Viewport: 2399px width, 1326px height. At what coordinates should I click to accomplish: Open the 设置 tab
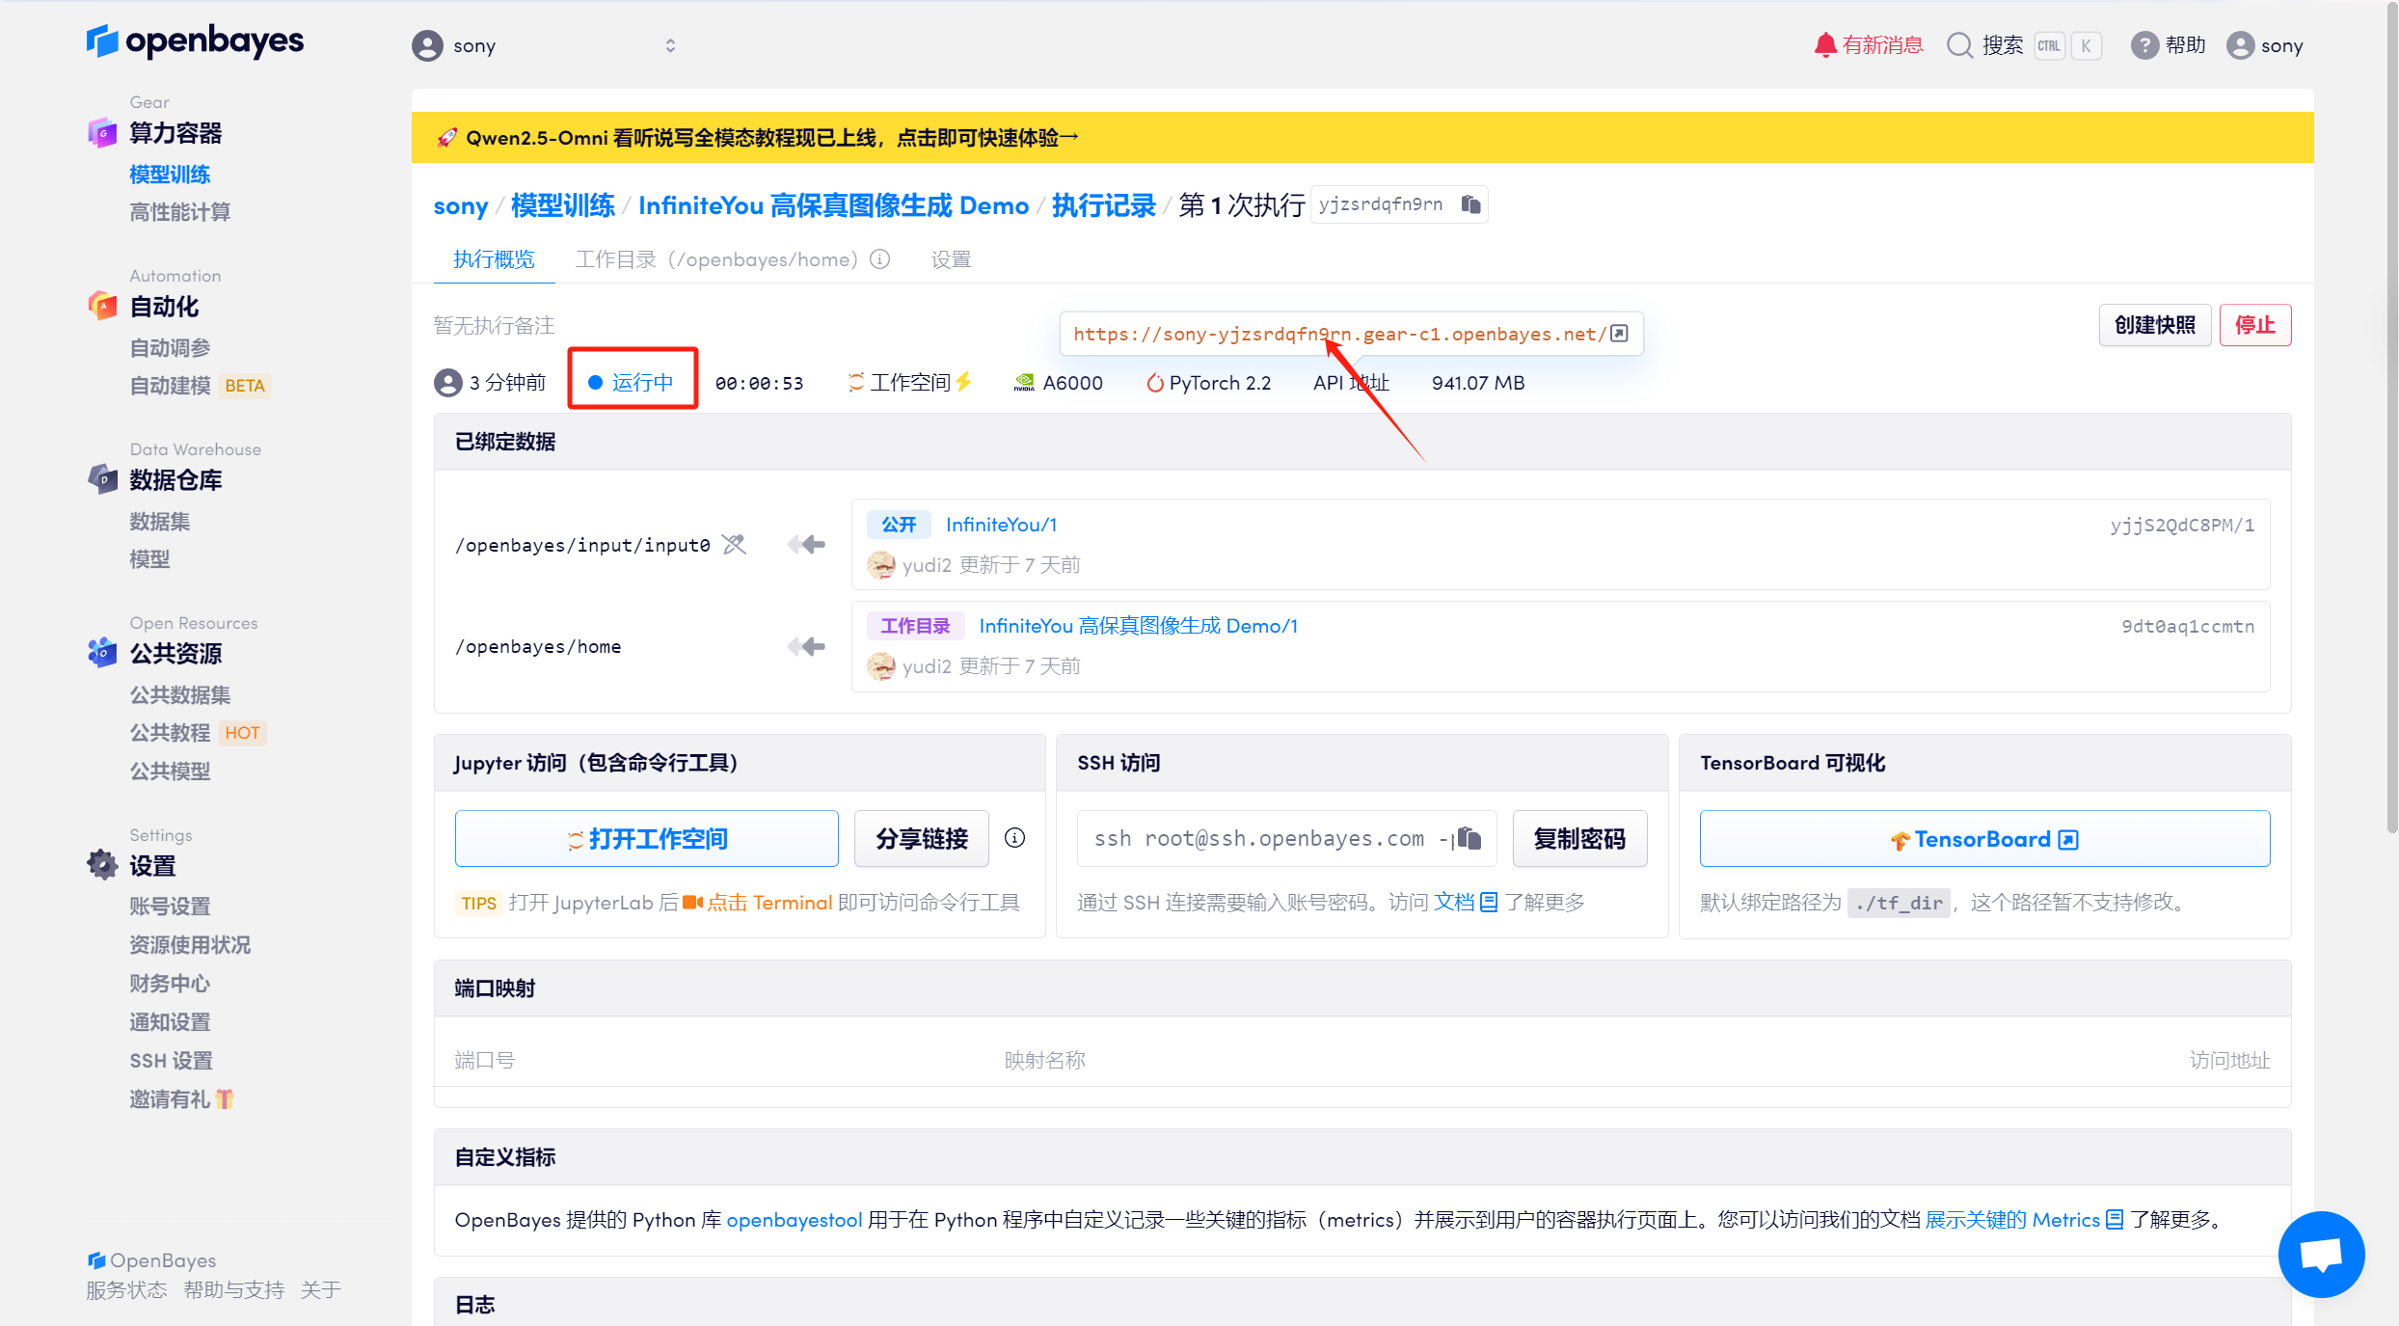click(x=951, y=259)
